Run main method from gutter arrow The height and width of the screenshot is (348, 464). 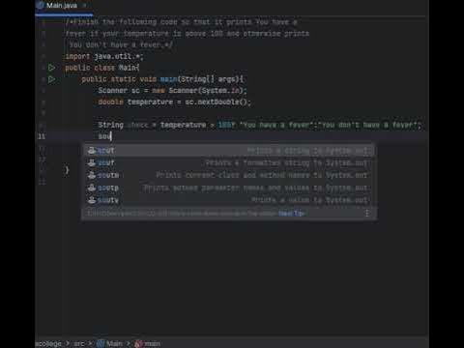coord(51,79)
